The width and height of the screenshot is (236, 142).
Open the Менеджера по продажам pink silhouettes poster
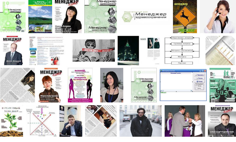point(80,85)
